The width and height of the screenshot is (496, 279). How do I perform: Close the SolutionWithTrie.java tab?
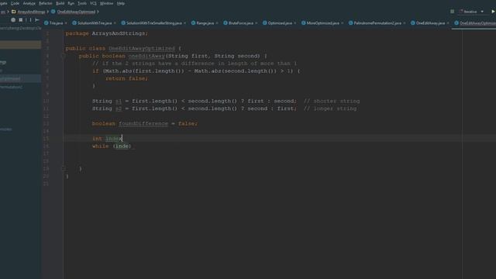pyautogui.click(x=115, y=23)
